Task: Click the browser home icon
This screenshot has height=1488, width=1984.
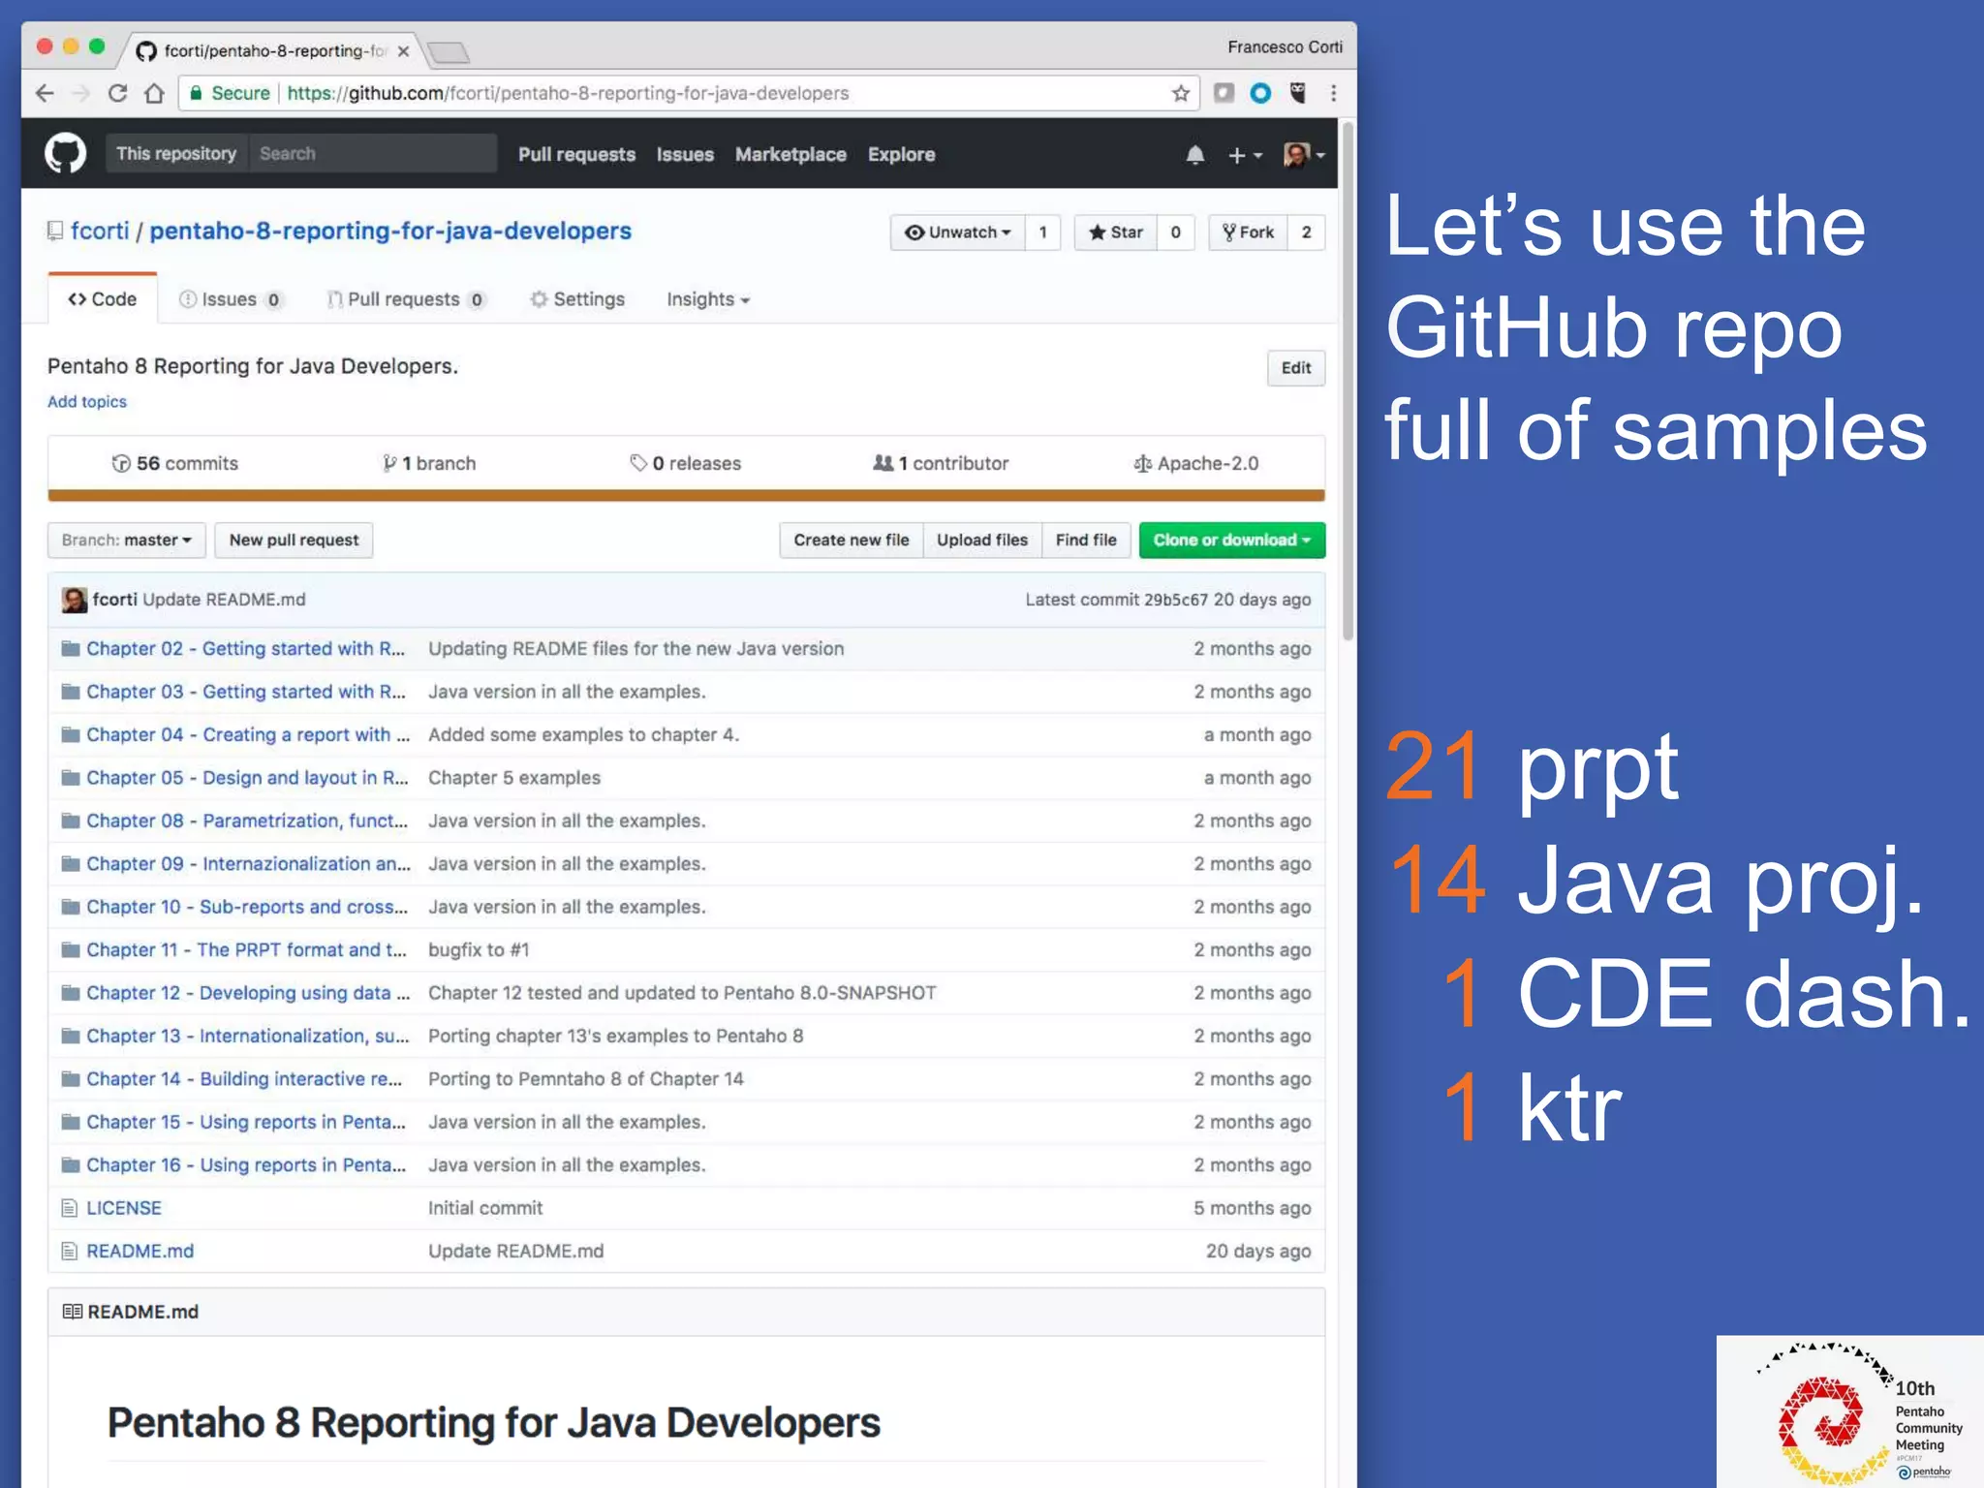Action: [154, 93]
